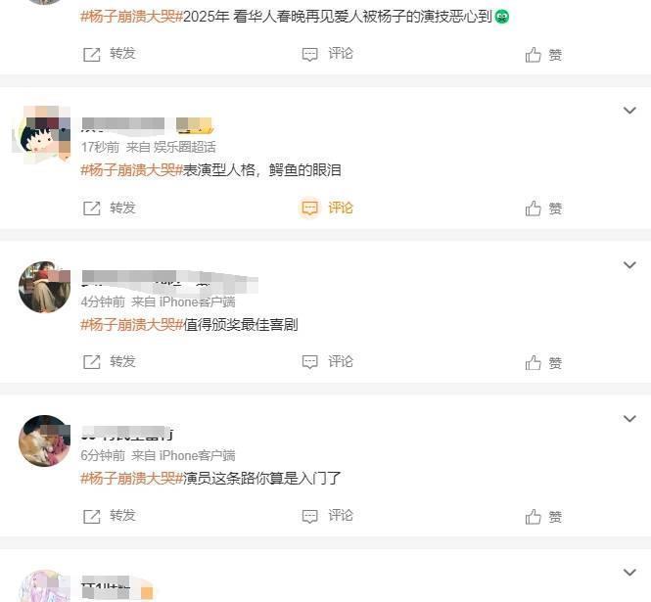651x602 pixels.
Task: Open cartoon avatar of 17秒前 poster
Action: tap(43, 134)
